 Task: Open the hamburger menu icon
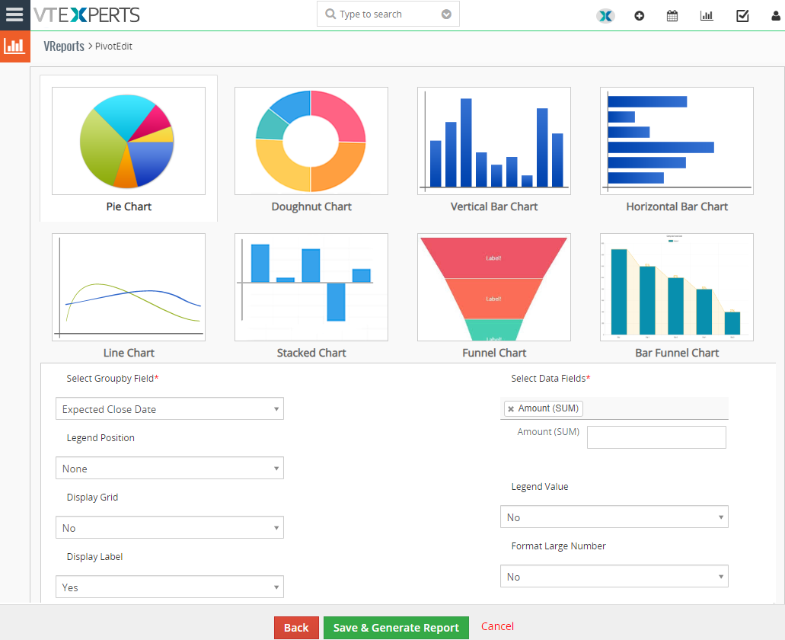pyautogui.click(x=14, y=14)
